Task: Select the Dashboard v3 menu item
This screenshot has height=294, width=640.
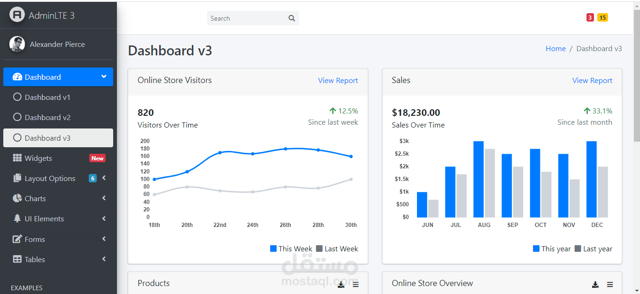Action: point(58,138)
